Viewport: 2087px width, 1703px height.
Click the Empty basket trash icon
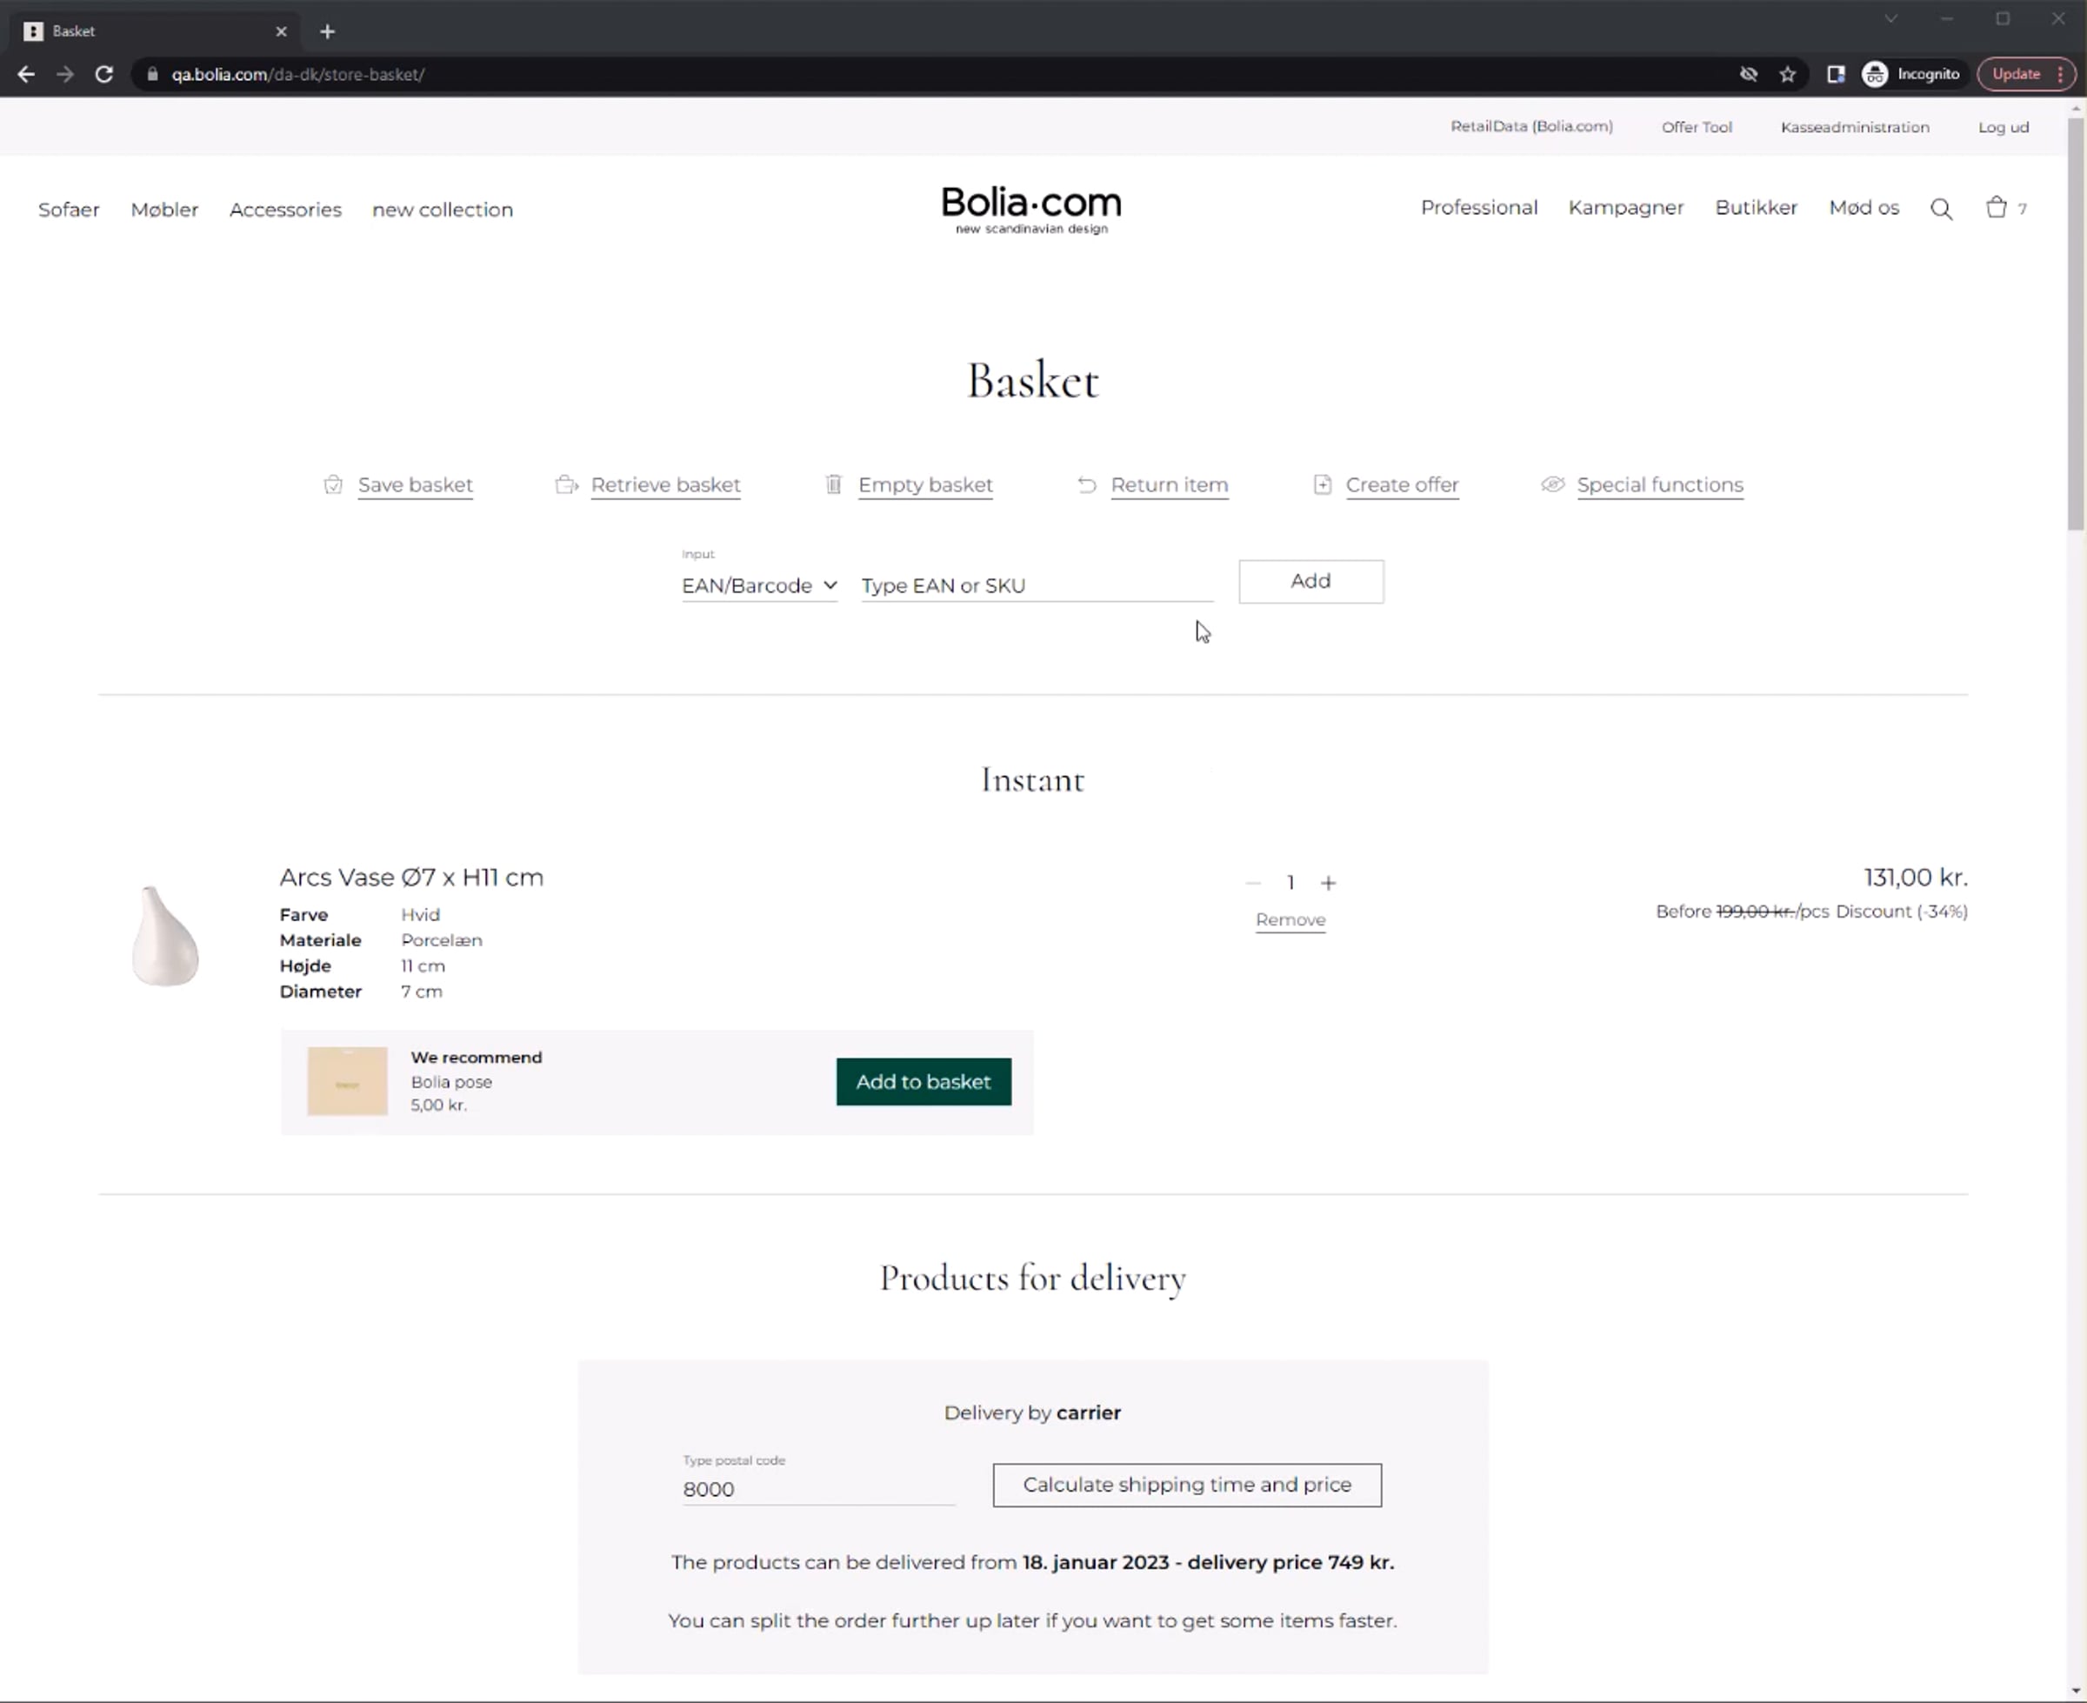[834, 484]
